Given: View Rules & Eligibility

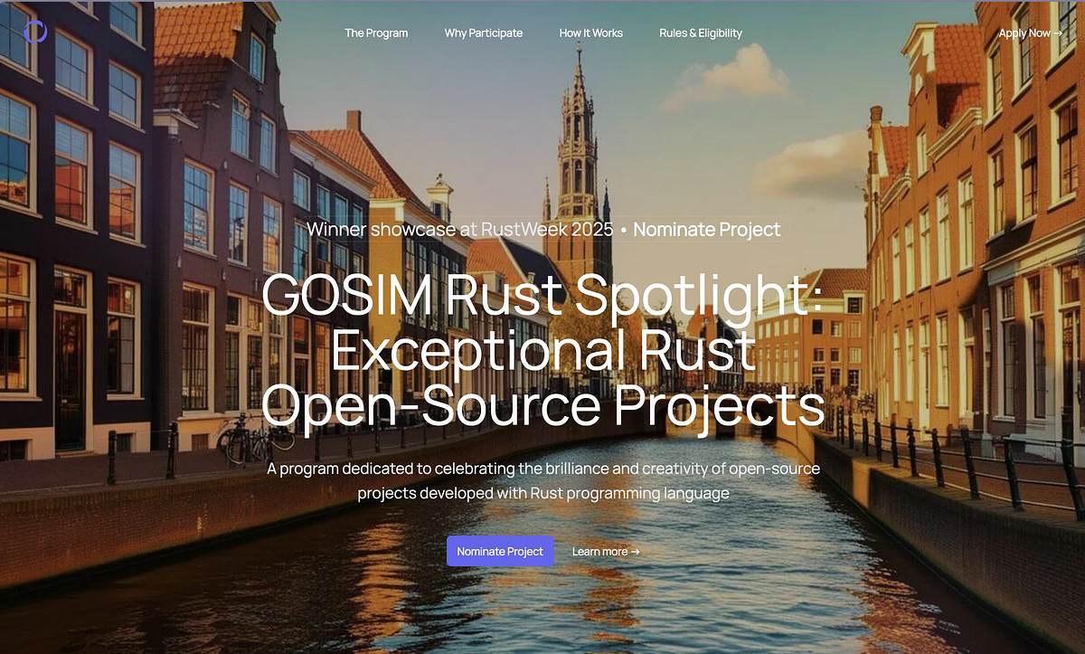Looking at the screenshot, I should pyautogui.click(x=701, y=33).
